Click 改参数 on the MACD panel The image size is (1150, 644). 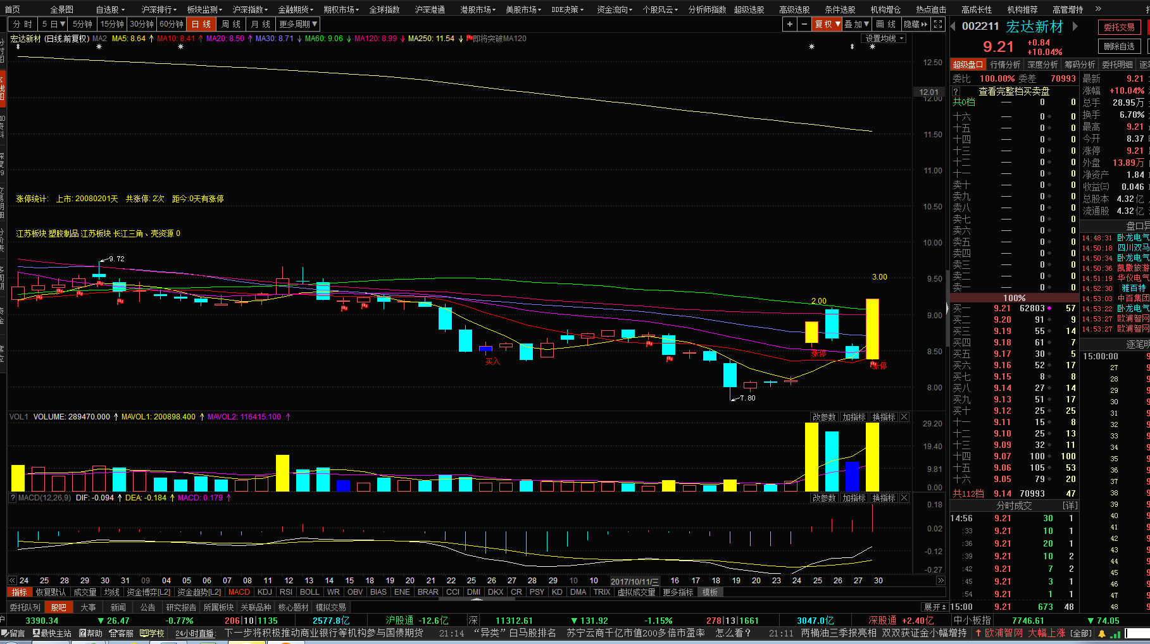pos(824,498)
